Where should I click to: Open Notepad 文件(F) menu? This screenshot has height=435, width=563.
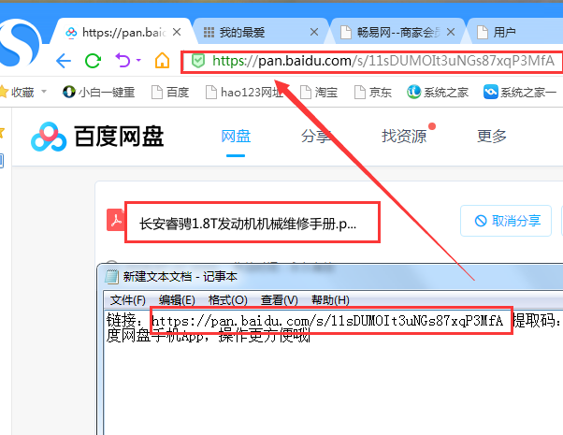(127, 300)
